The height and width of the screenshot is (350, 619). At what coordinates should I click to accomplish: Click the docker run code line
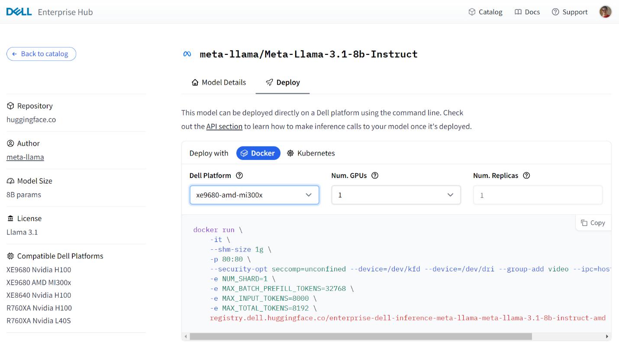tap(218, 230)
